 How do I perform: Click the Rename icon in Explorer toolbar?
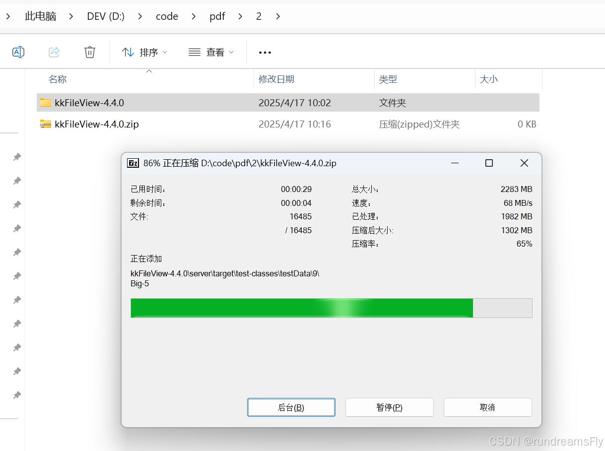tap(18, 52)
